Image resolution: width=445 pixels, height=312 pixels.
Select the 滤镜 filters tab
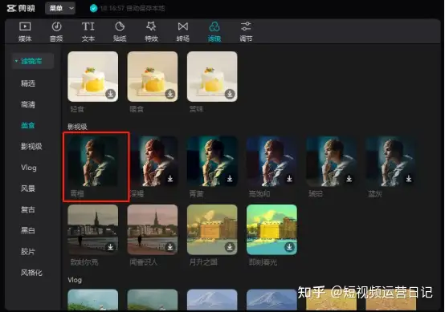point(214,32)
